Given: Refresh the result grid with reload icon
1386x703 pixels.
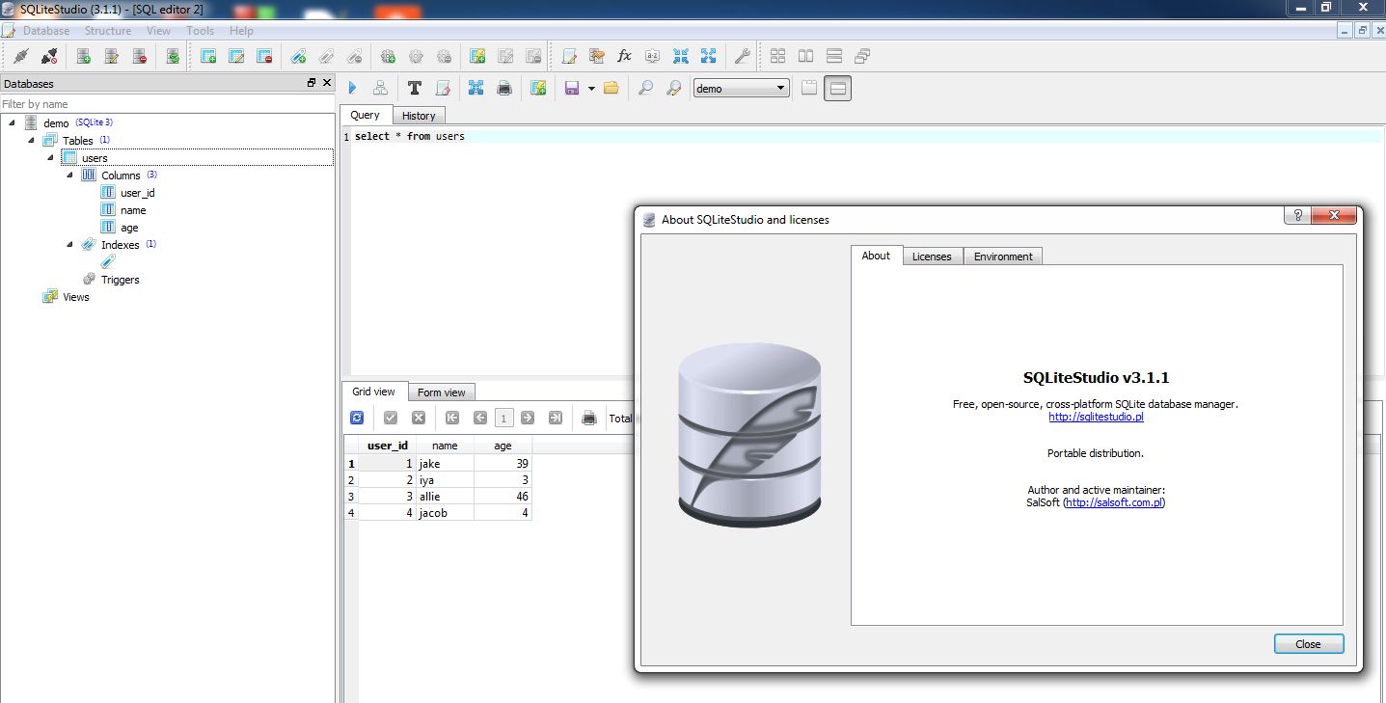Looking at the screenshot, I should pos(357,418).
